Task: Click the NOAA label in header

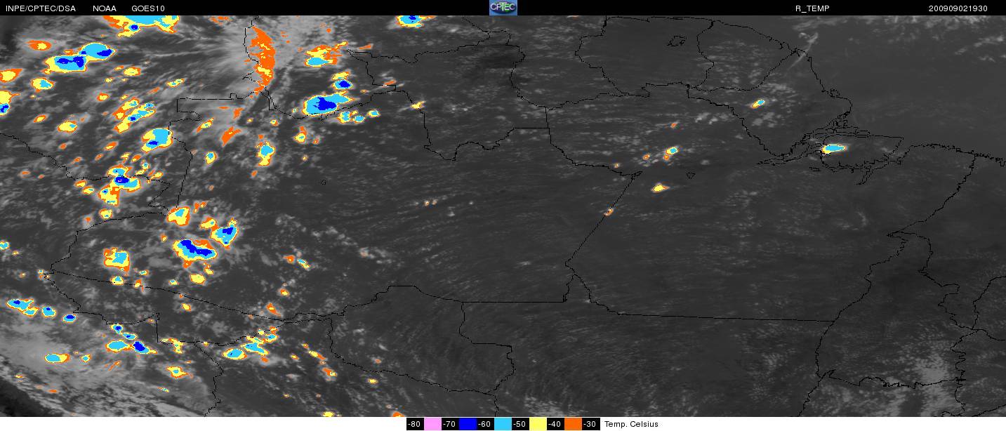Action: (105, 8)
